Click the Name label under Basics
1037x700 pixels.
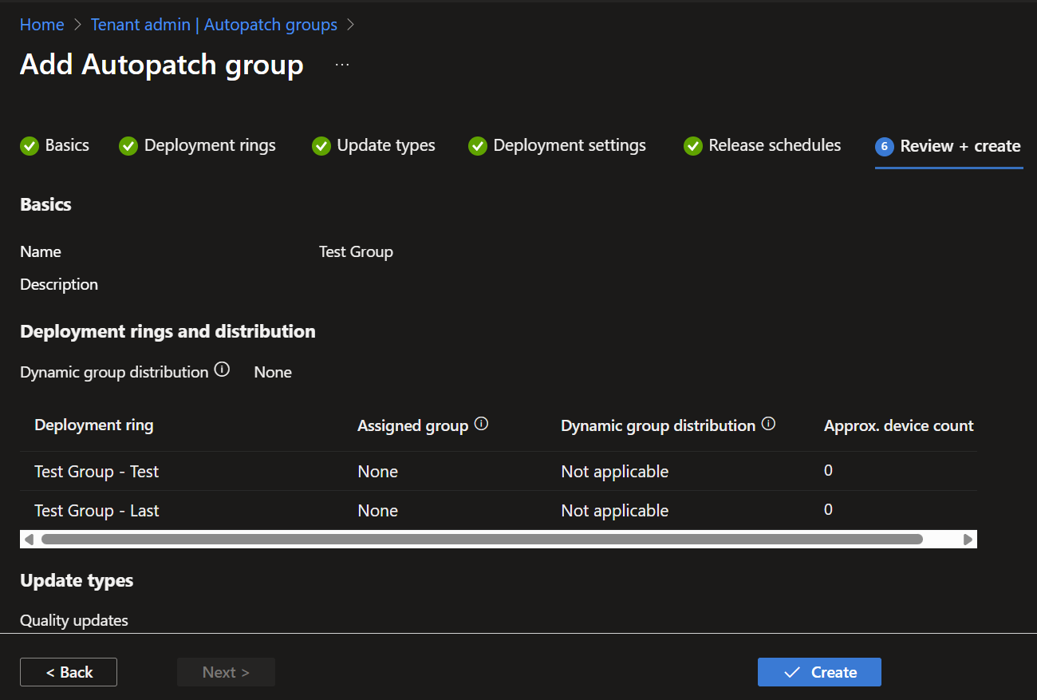point(41,251)
